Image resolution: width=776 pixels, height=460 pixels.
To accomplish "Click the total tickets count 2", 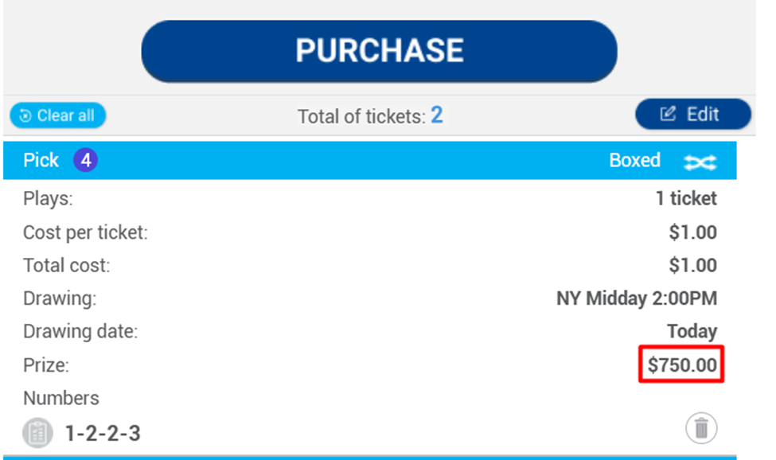I will point(437,115).
